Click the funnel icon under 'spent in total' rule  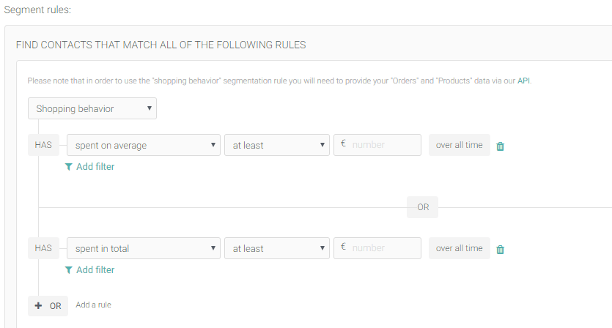coord(68,270)
